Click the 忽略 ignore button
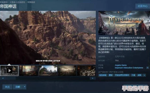This screenshot has height=93, width=150. pyautogui.click(x=18, y=87)
